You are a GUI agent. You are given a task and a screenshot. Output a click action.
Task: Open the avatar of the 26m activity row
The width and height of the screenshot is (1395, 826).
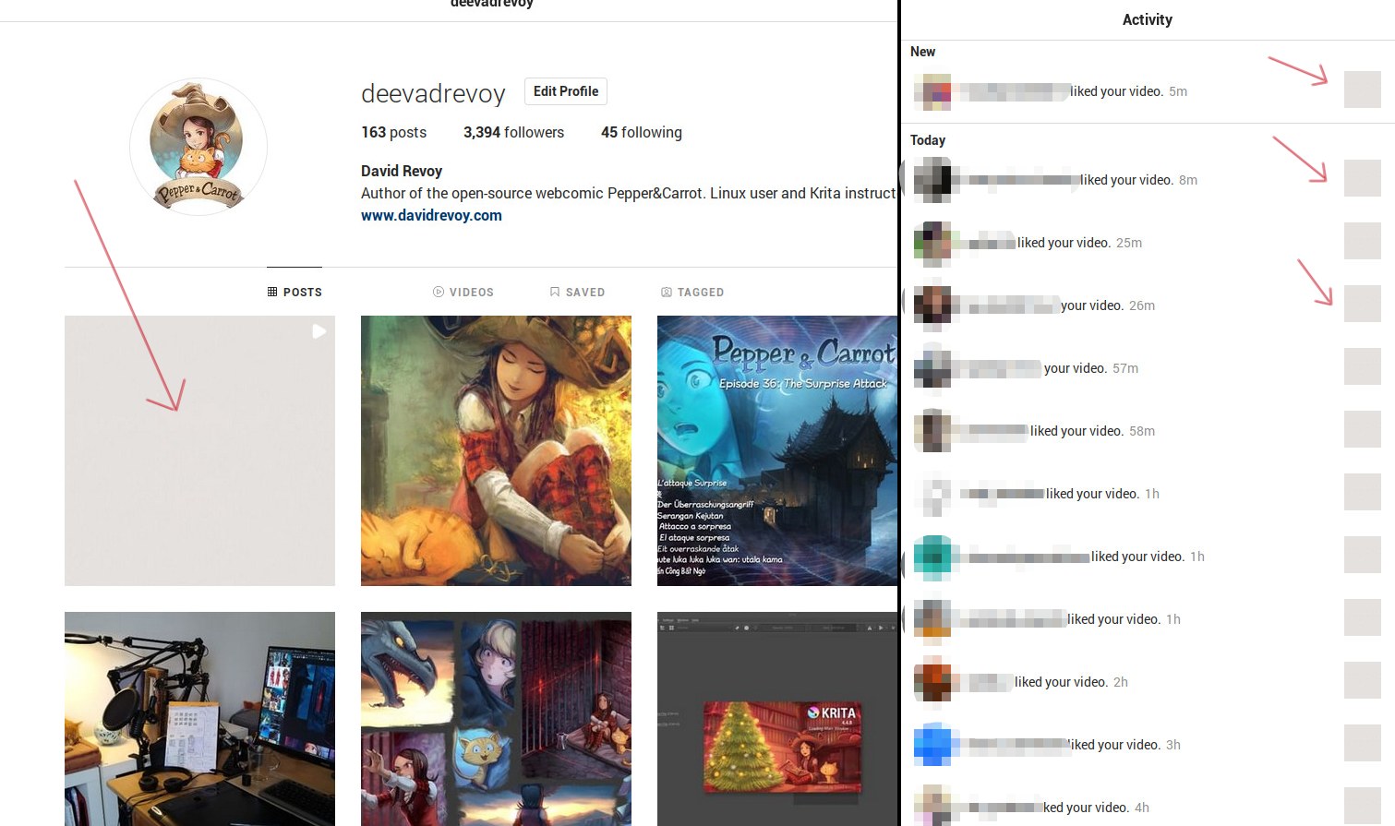tap(932, 305)
